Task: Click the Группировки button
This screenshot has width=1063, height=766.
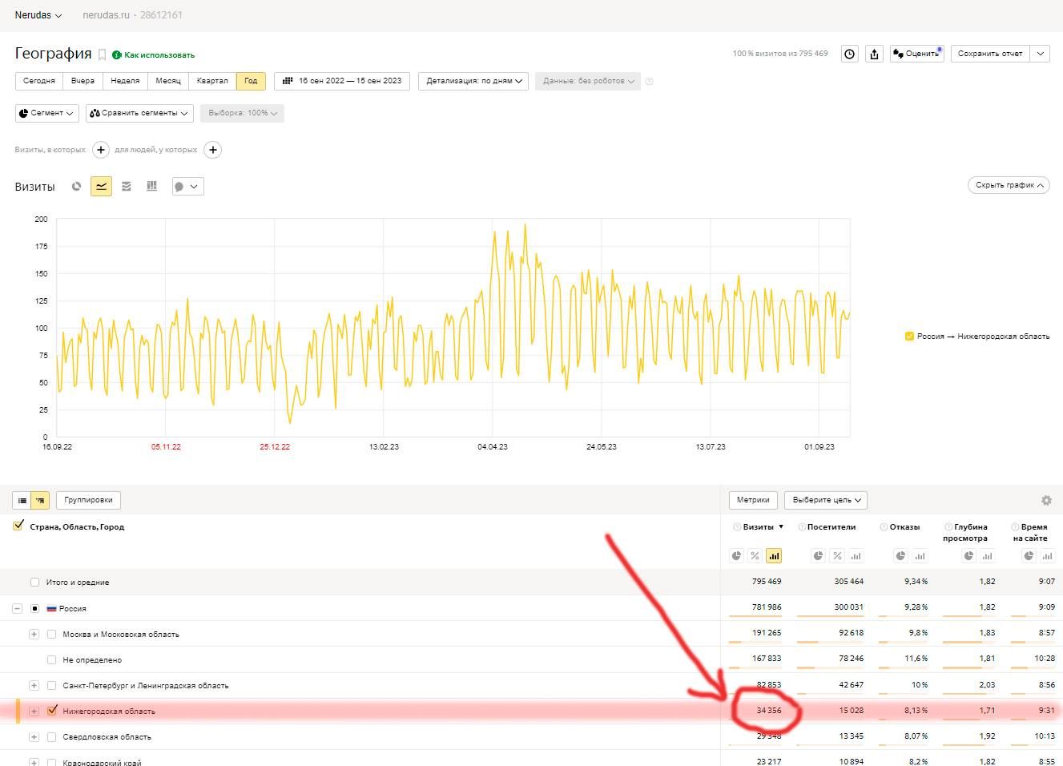Action: pyautogui.click(x=88, y=500)
